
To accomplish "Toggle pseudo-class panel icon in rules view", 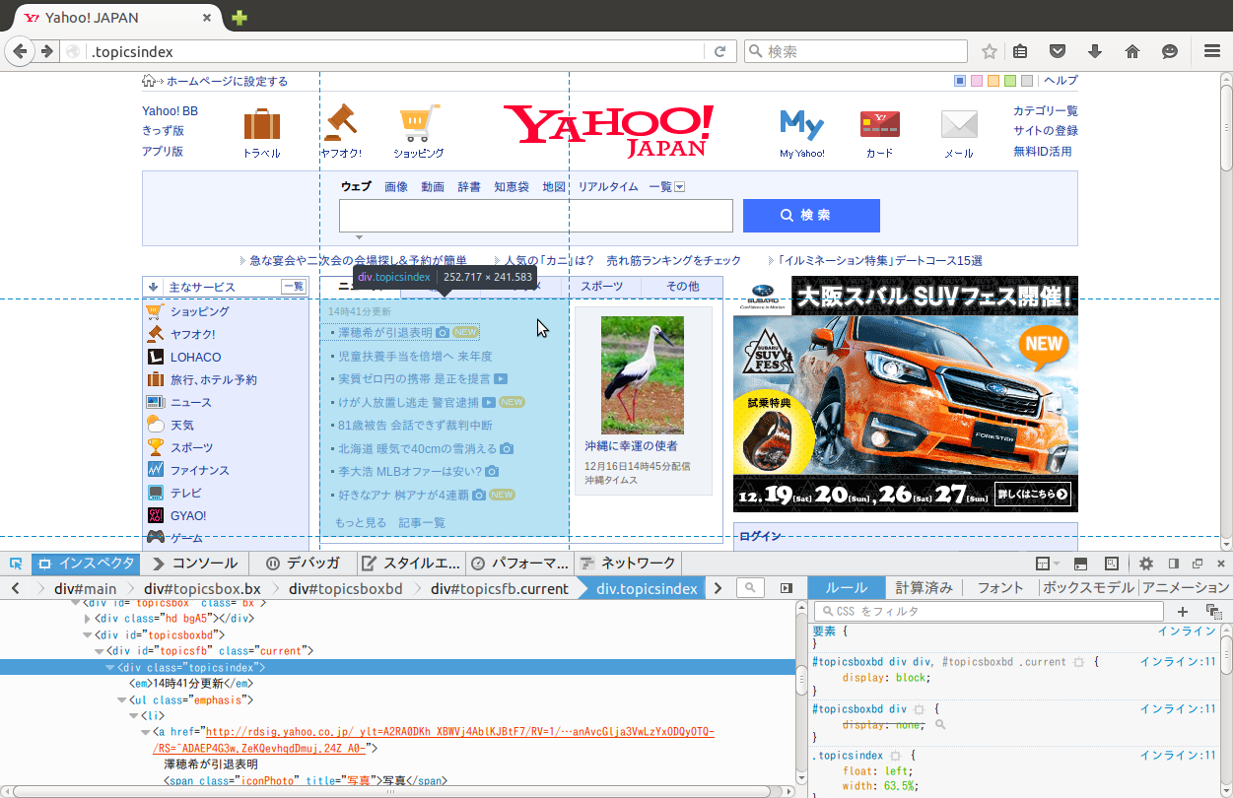I will 1212,612.
